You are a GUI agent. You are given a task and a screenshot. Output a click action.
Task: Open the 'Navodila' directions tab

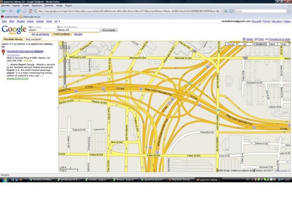[78, 34]
